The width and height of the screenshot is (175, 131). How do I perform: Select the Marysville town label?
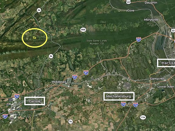tap(151, 20)
